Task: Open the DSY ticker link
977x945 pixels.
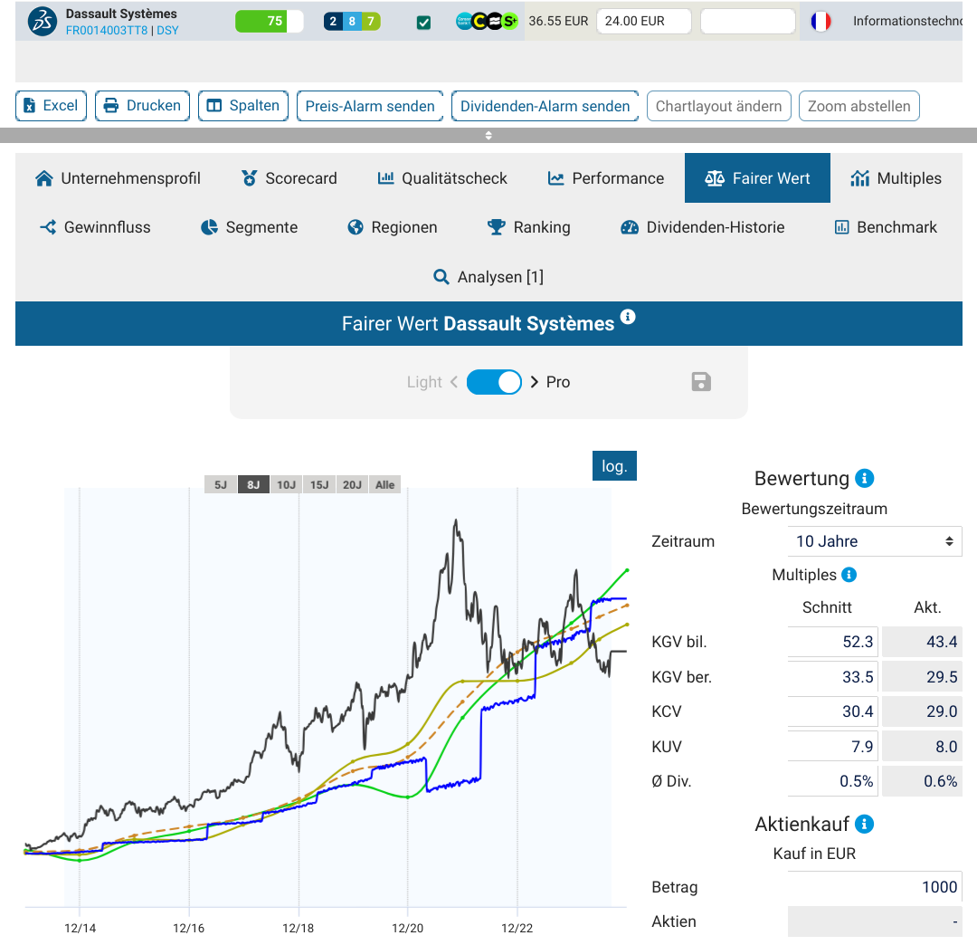Action: coord(167,31)
